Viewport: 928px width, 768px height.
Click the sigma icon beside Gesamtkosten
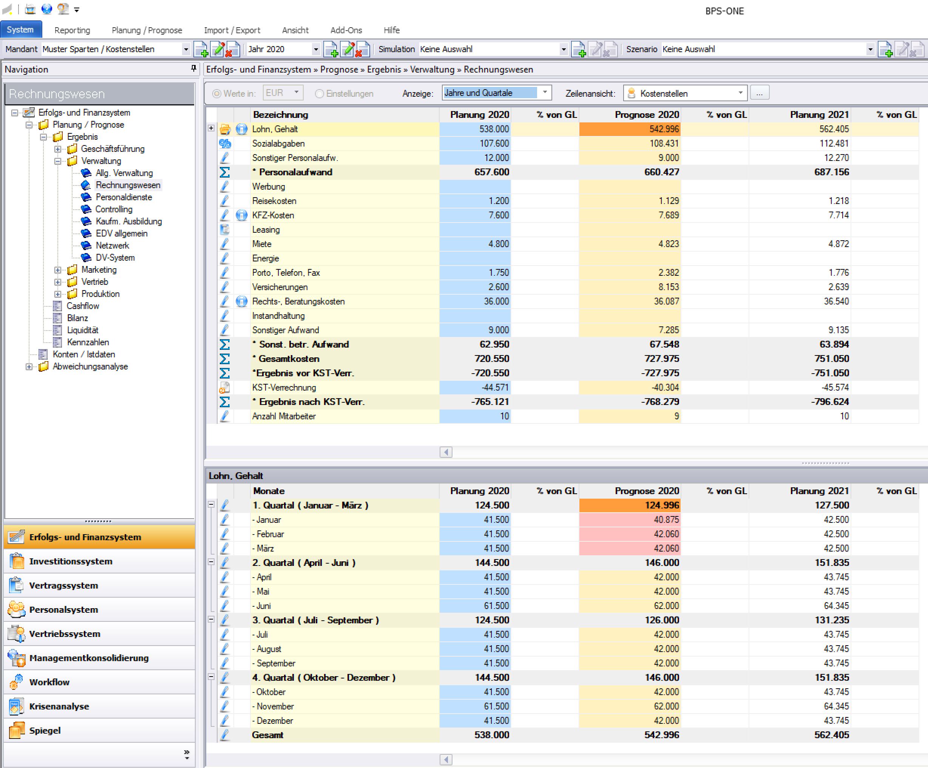tap(225, 359)
